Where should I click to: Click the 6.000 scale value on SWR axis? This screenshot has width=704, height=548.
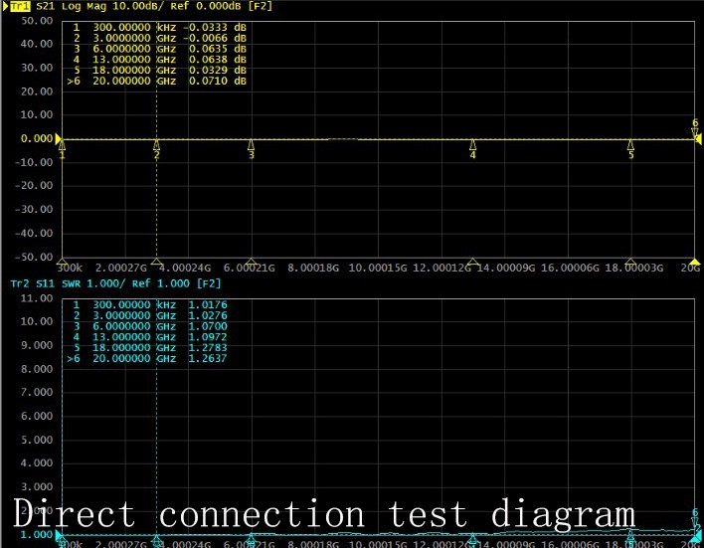pos(37,417)
